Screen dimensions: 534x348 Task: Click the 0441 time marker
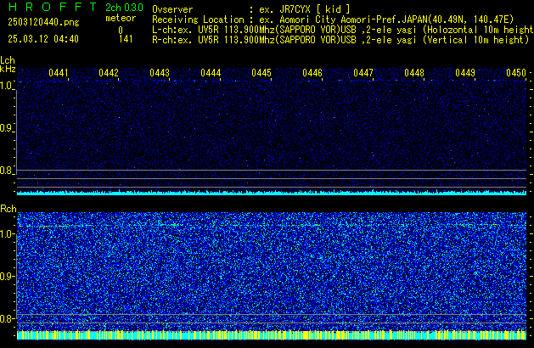(x=59, y=73)
